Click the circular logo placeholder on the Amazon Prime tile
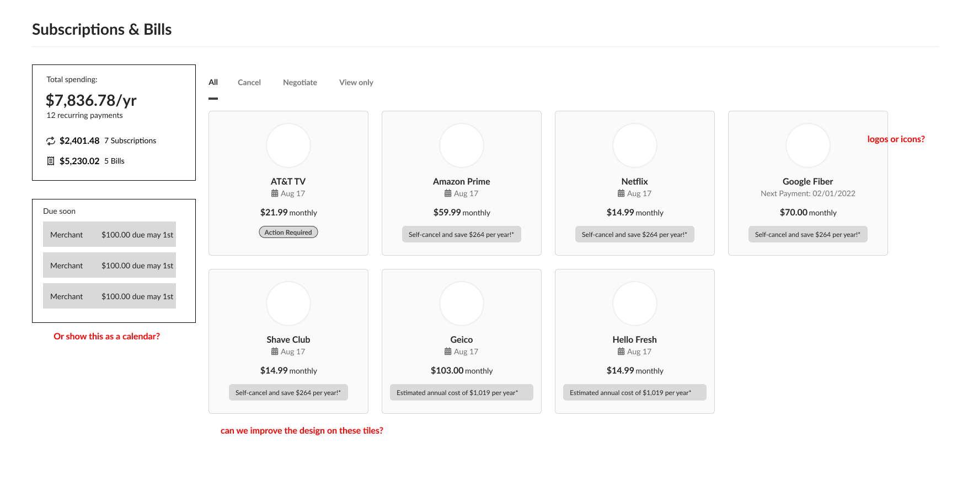Screen dimensions: 957x481 (x=462, y=145)
